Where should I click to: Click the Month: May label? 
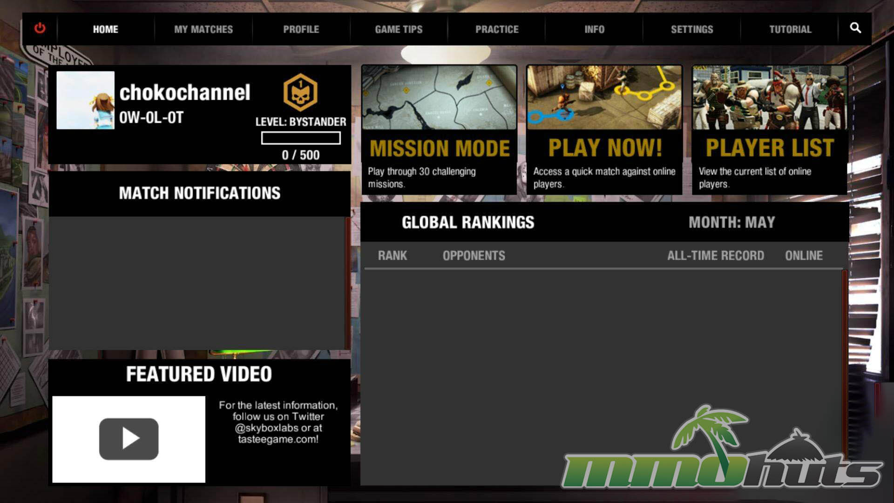point(731,222)
